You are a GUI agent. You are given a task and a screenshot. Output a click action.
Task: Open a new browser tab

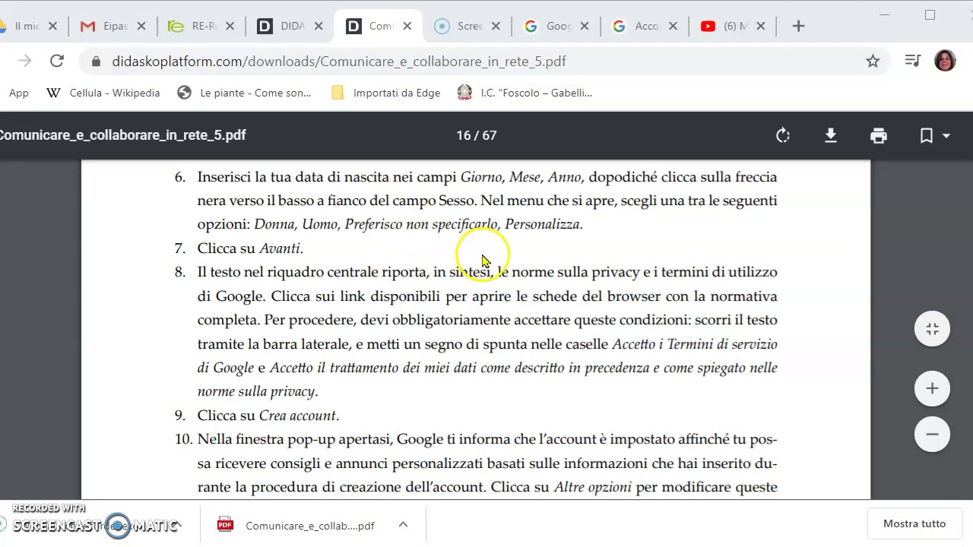coord(798,26)
